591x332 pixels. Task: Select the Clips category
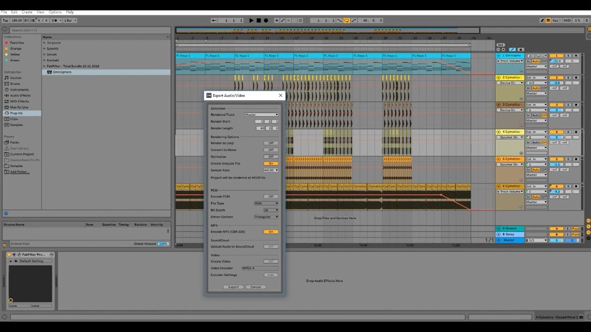(14, 119)
